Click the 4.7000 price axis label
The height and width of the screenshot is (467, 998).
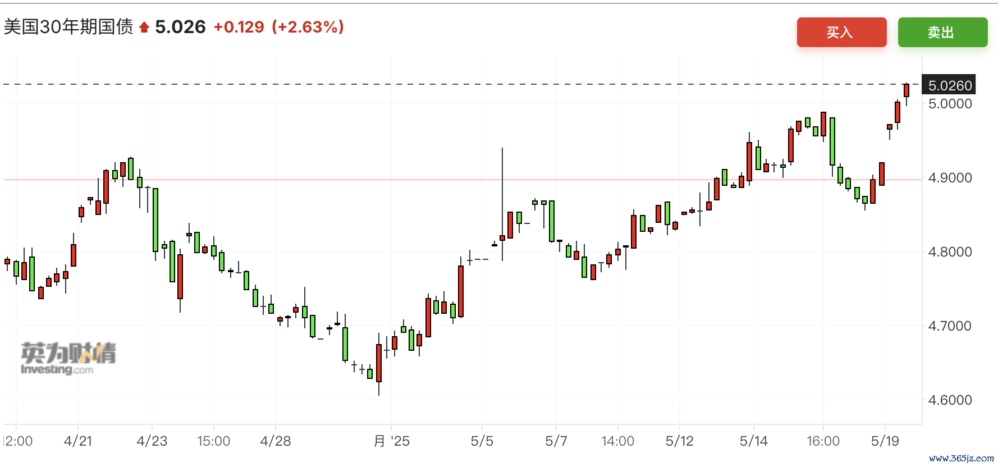click(x=950, y=326)
